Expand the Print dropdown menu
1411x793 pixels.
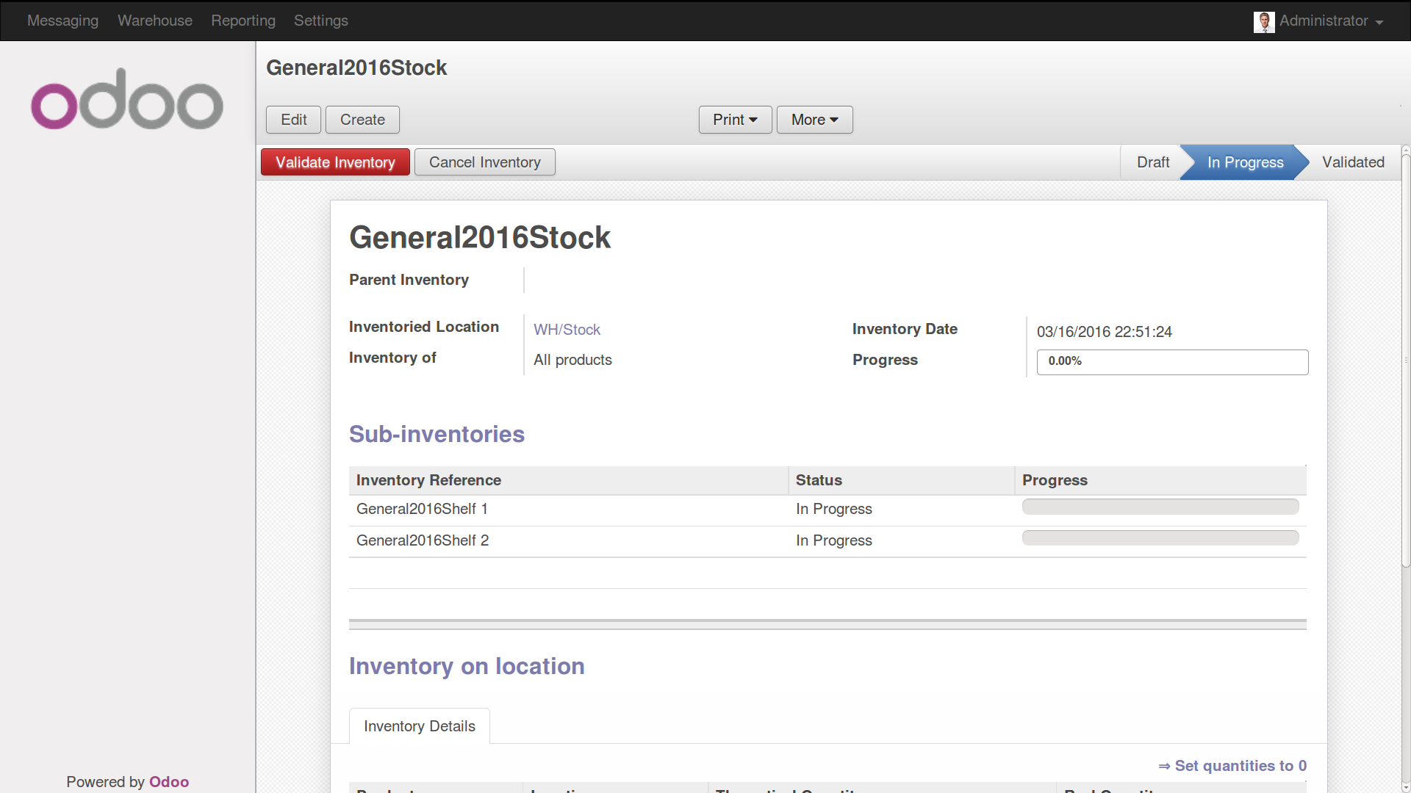click(x=734, y=120)
